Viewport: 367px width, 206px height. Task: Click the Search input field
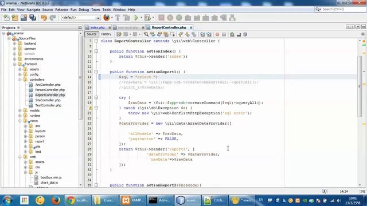point(343,9)
